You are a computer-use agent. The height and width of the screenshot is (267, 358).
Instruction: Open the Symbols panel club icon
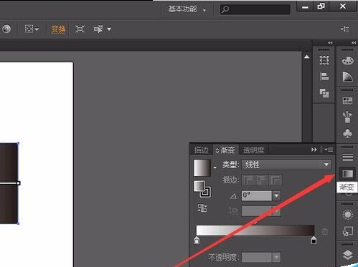coord(347,133)
